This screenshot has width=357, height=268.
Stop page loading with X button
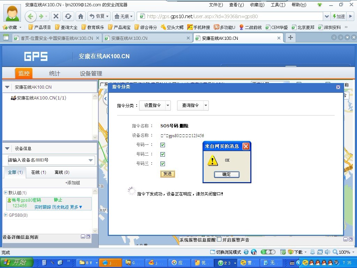(56, 16)
